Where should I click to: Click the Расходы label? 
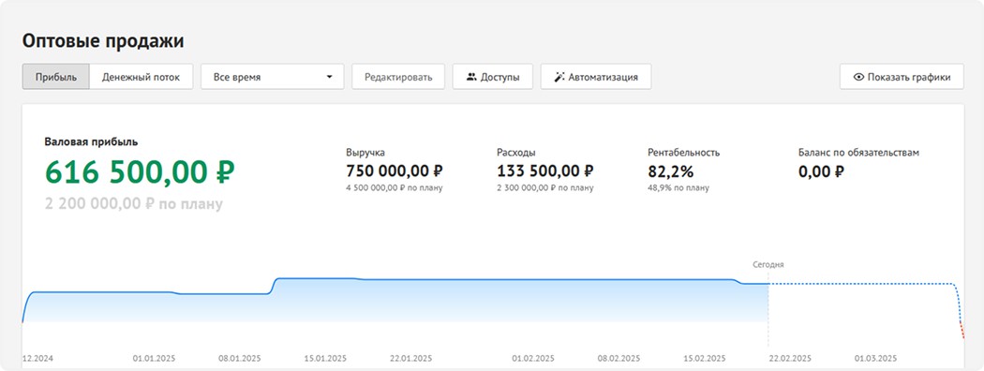click(516, 153)
